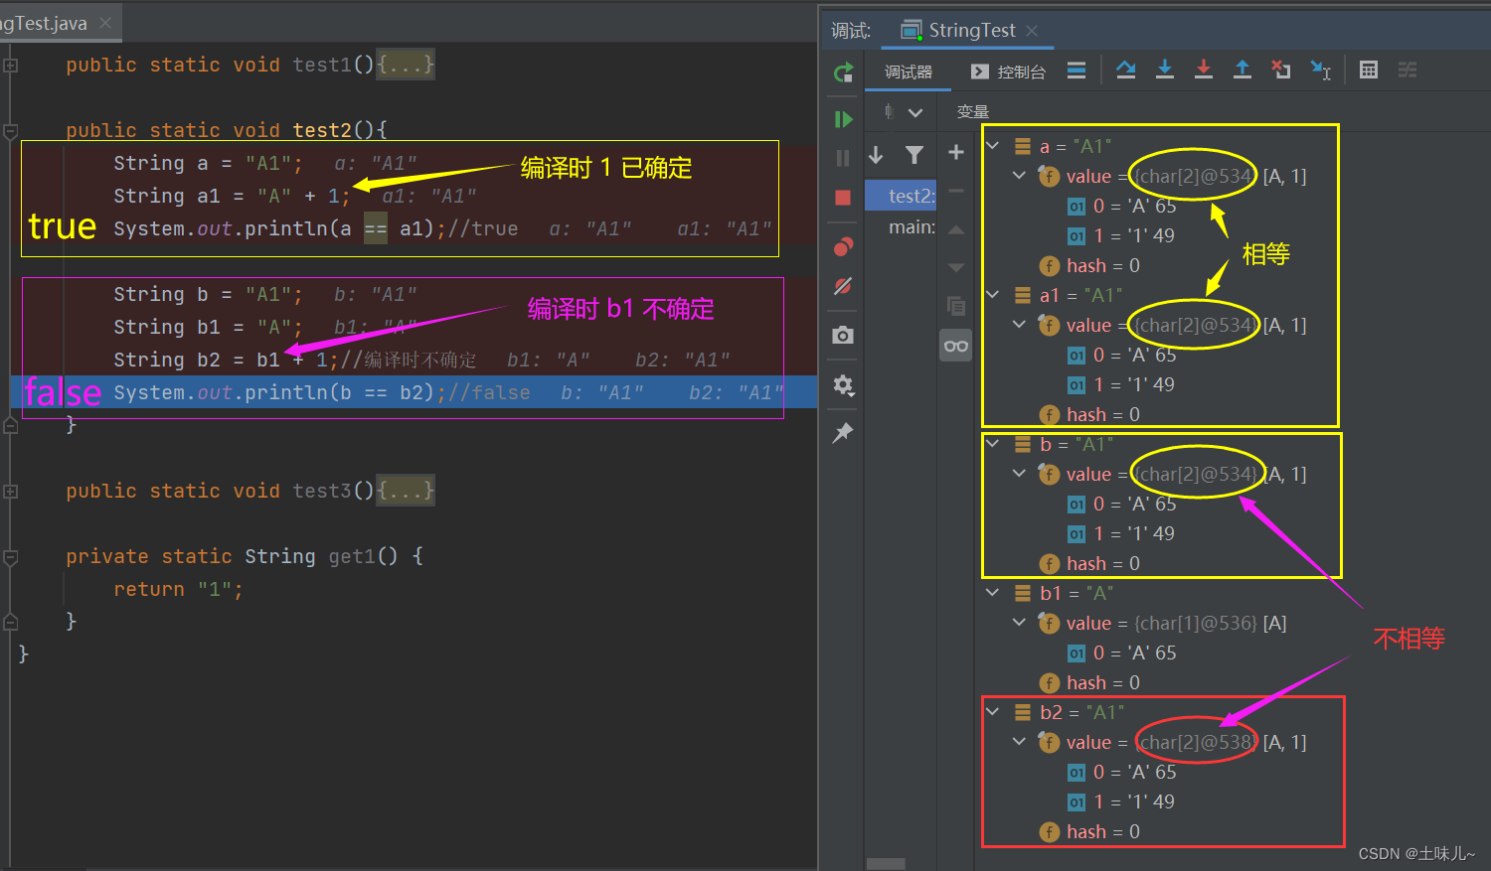Image resolution: width=1491 pixels, height=871 pixels.
Task: Click the folded {...} placeholder of test3()
Action: [406, 491]
